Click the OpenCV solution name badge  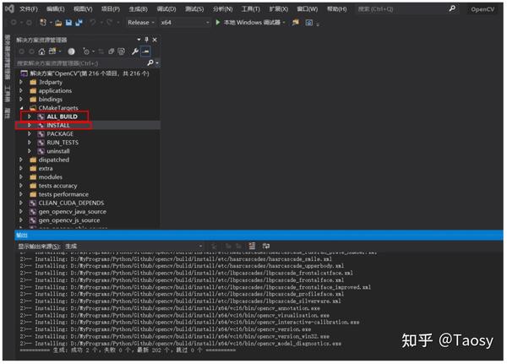tap(482, 9)
